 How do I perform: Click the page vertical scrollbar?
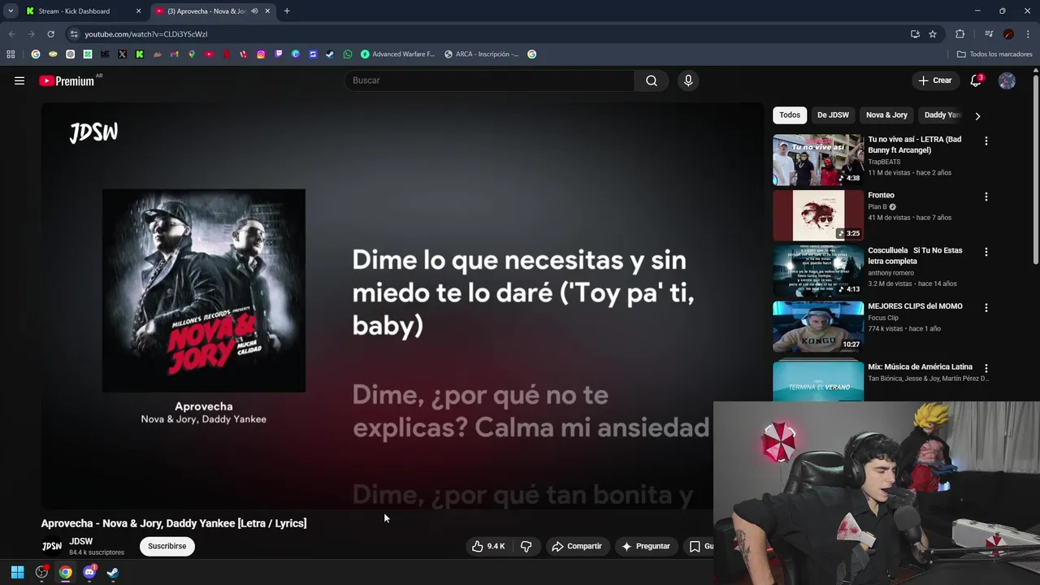point(1036,168)
